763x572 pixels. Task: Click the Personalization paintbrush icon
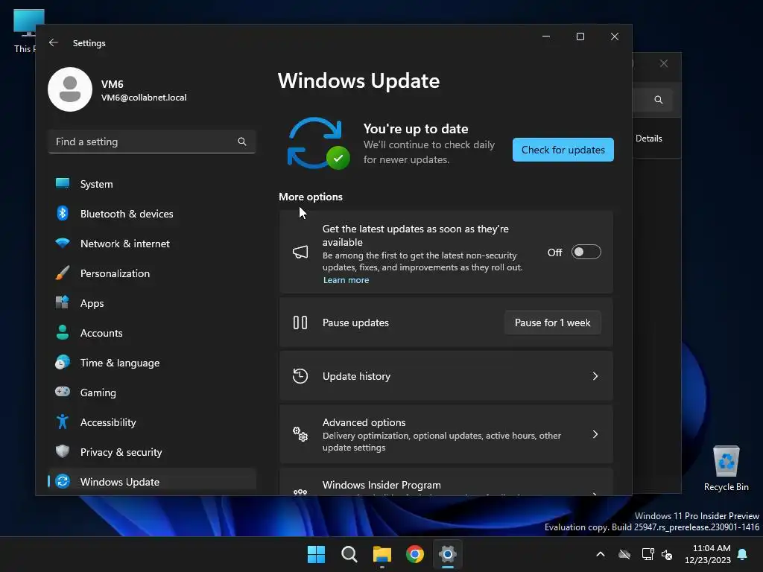(63, 273)
